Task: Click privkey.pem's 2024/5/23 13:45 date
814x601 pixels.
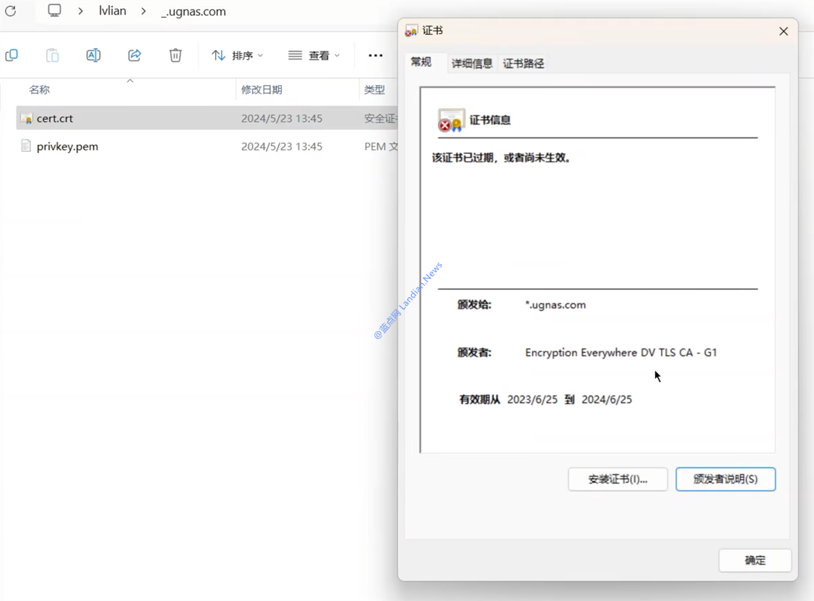Action: [282, 146]
